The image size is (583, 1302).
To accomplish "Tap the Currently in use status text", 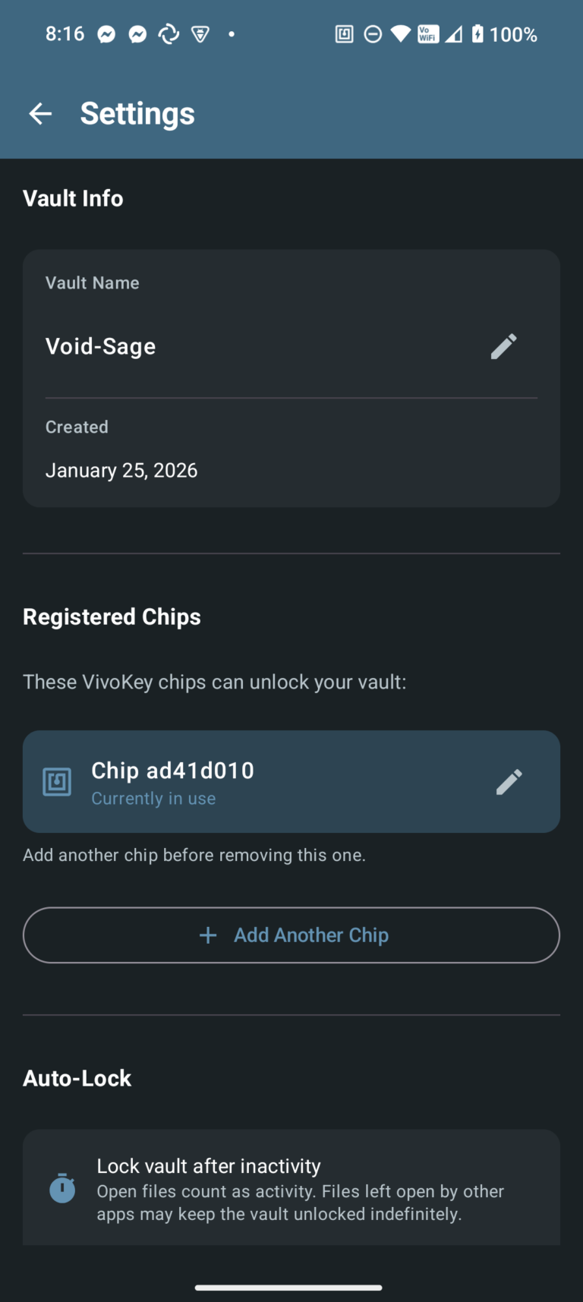I will [153, 799].
